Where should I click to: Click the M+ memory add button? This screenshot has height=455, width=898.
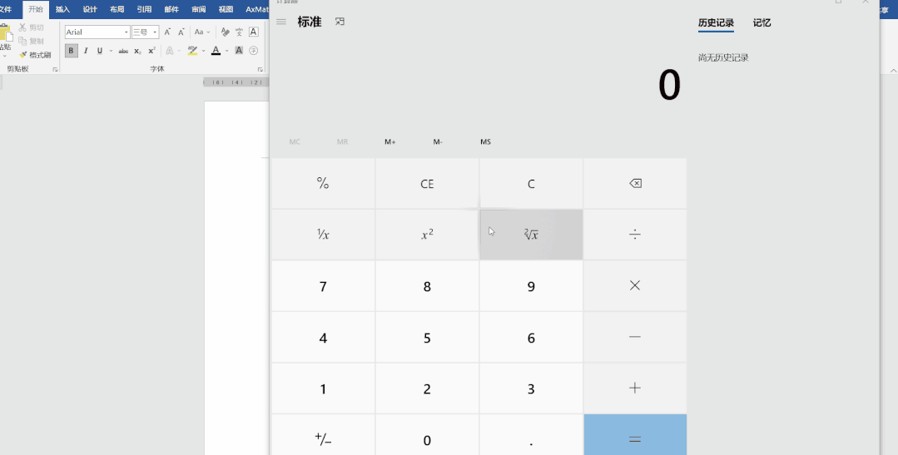390,142
